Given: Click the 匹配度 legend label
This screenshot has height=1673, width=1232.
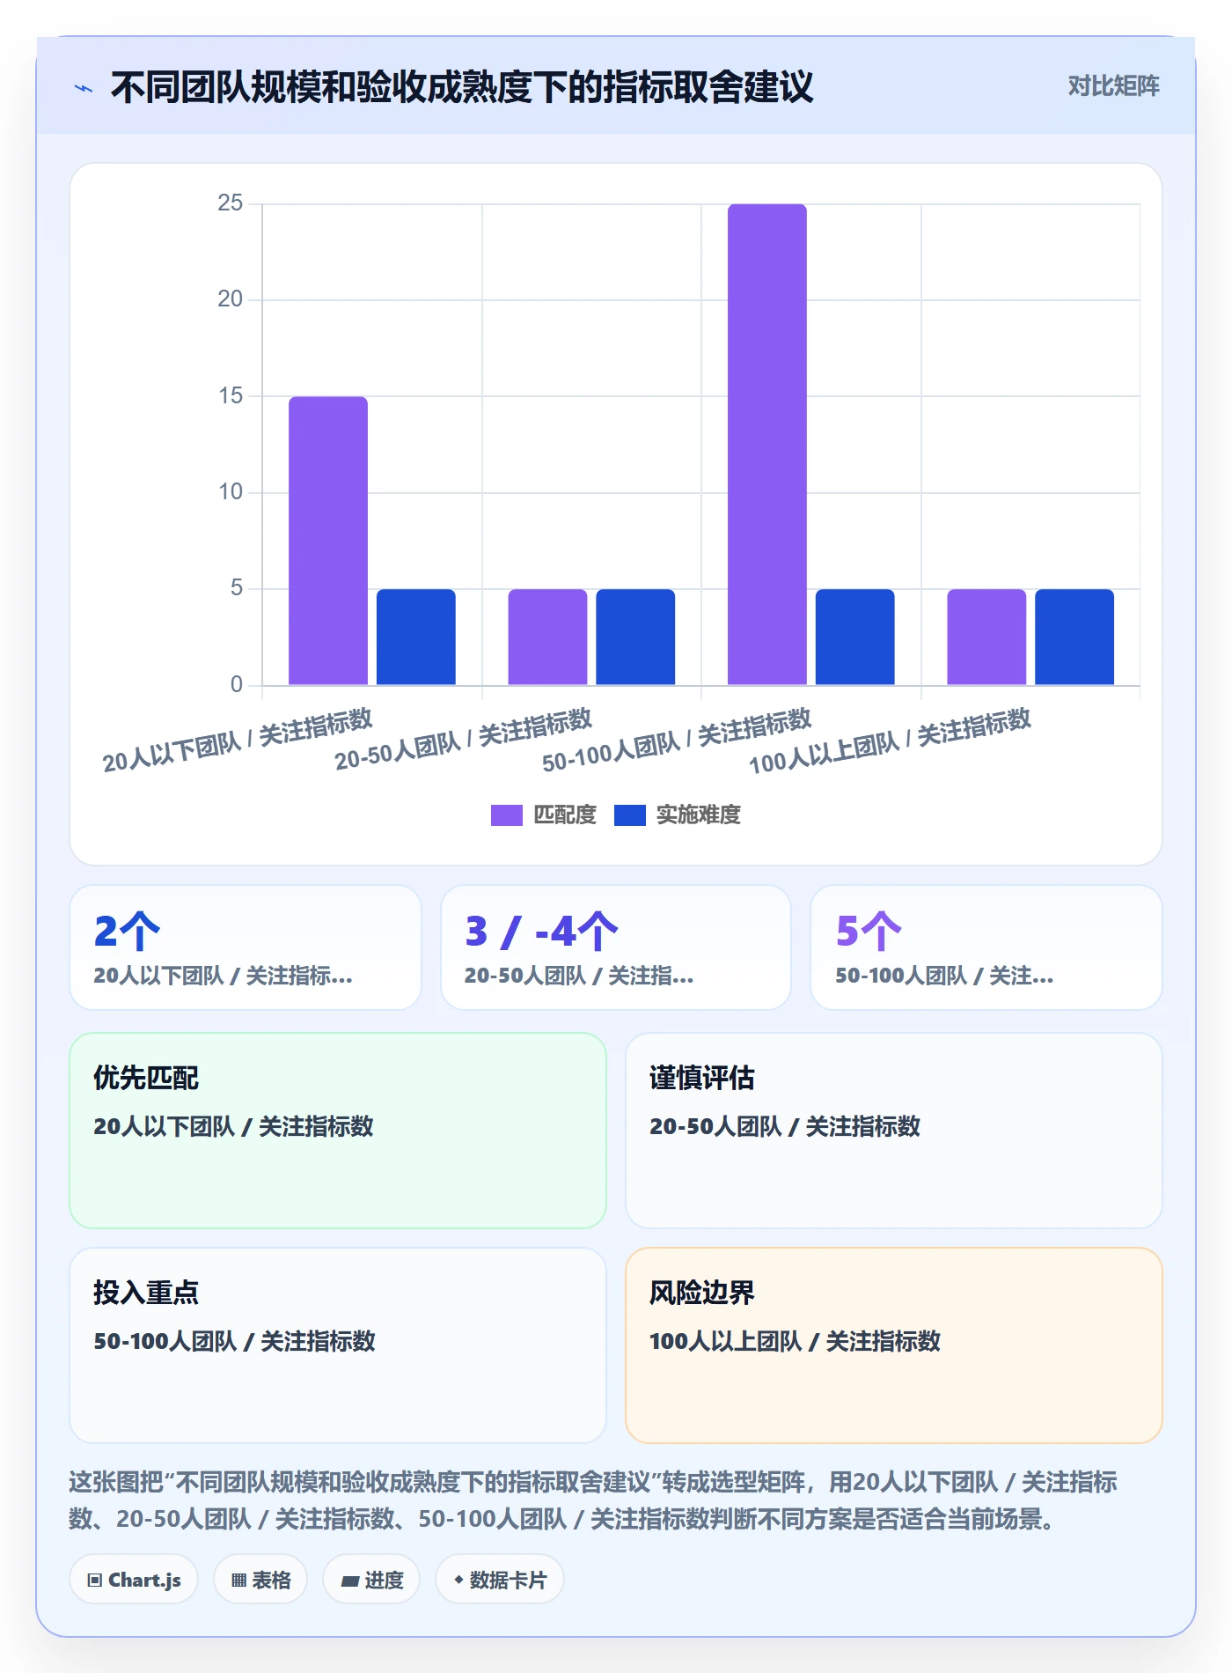Looking at the screenshot, I should [x=565, y=815].
